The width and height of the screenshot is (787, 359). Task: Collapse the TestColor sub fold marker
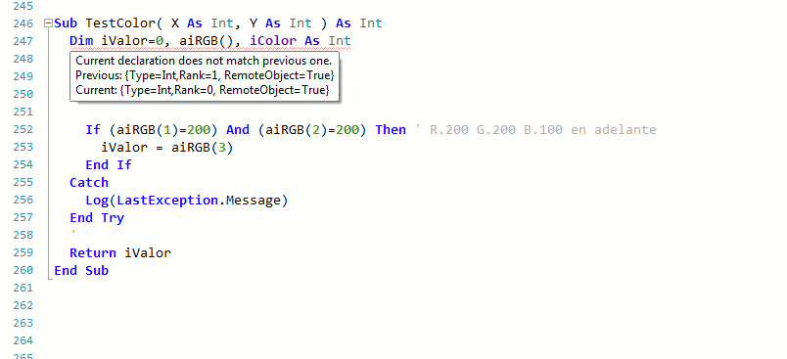[x=48, y=23]
